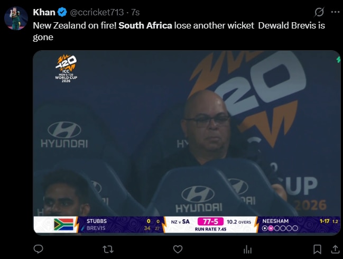Click the 77-5 score in overlay
Screen dimensions: 343x259
pos(210,221)
